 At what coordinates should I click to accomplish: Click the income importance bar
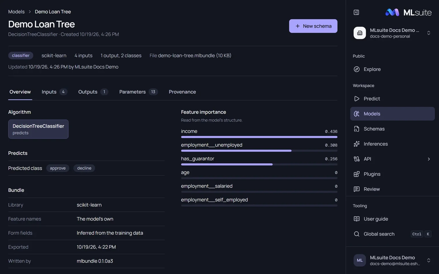coord(259,137)
